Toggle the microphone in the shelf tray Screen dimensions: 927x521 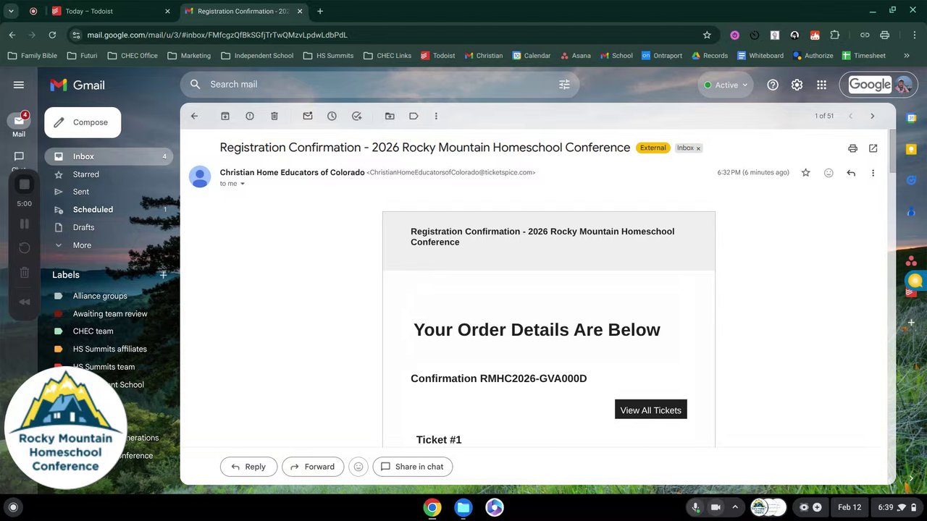point(696,507)
